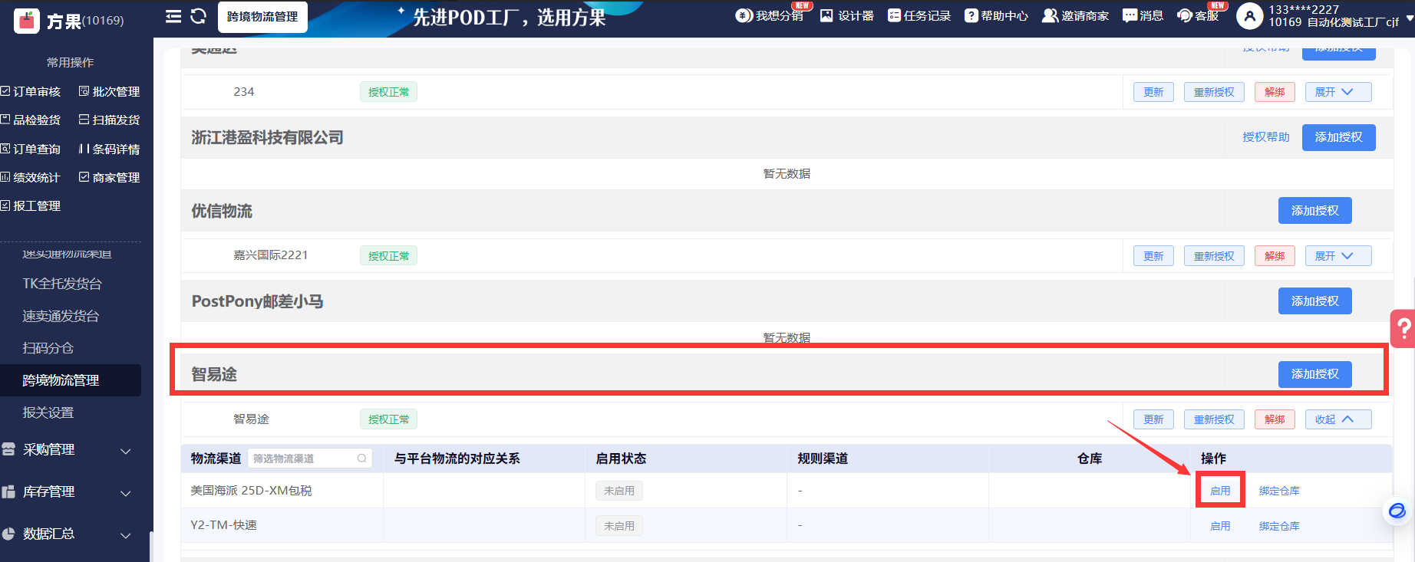The image size is (1415, 562).
Task: Click the refresh icon in the top bar
Action: coord(199,16)
